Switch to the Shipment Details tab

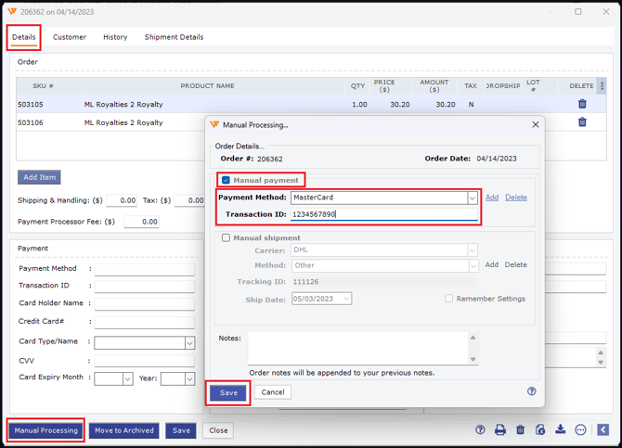(174, 37)
